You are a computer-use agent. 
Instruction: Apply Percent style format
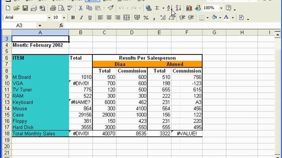146,18
